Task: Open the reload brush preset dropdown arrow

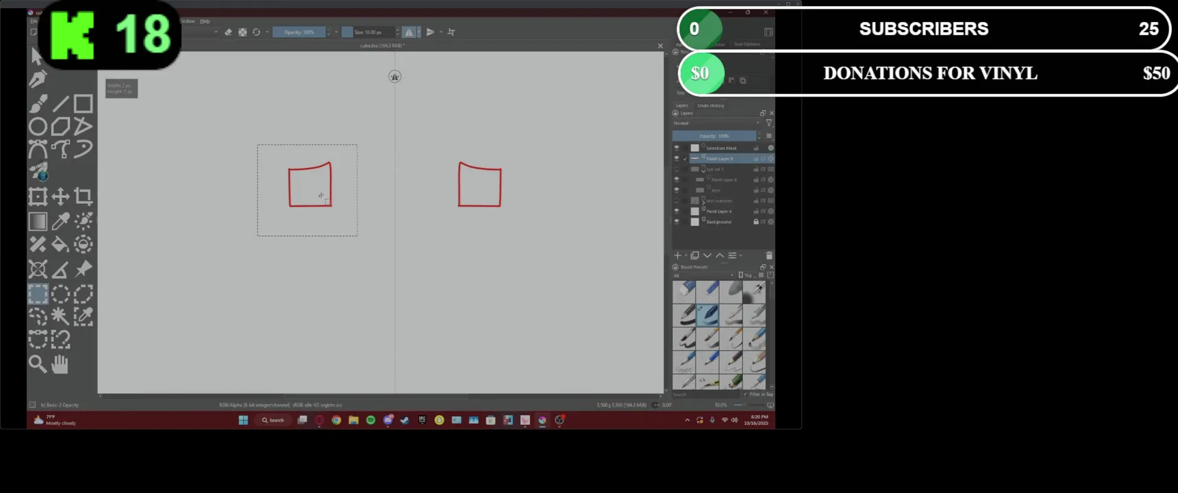Action: coord(266,32)
